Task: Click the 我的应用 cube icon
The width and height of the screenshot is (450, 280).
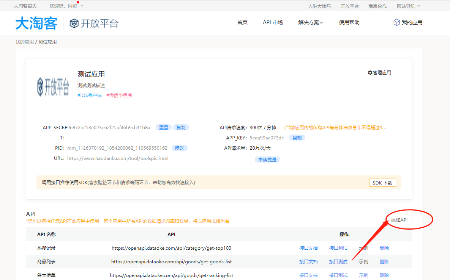Action: click(x=396, y=22)
